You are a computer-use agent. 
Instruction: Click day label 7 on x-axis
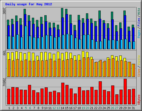(34, 108)
